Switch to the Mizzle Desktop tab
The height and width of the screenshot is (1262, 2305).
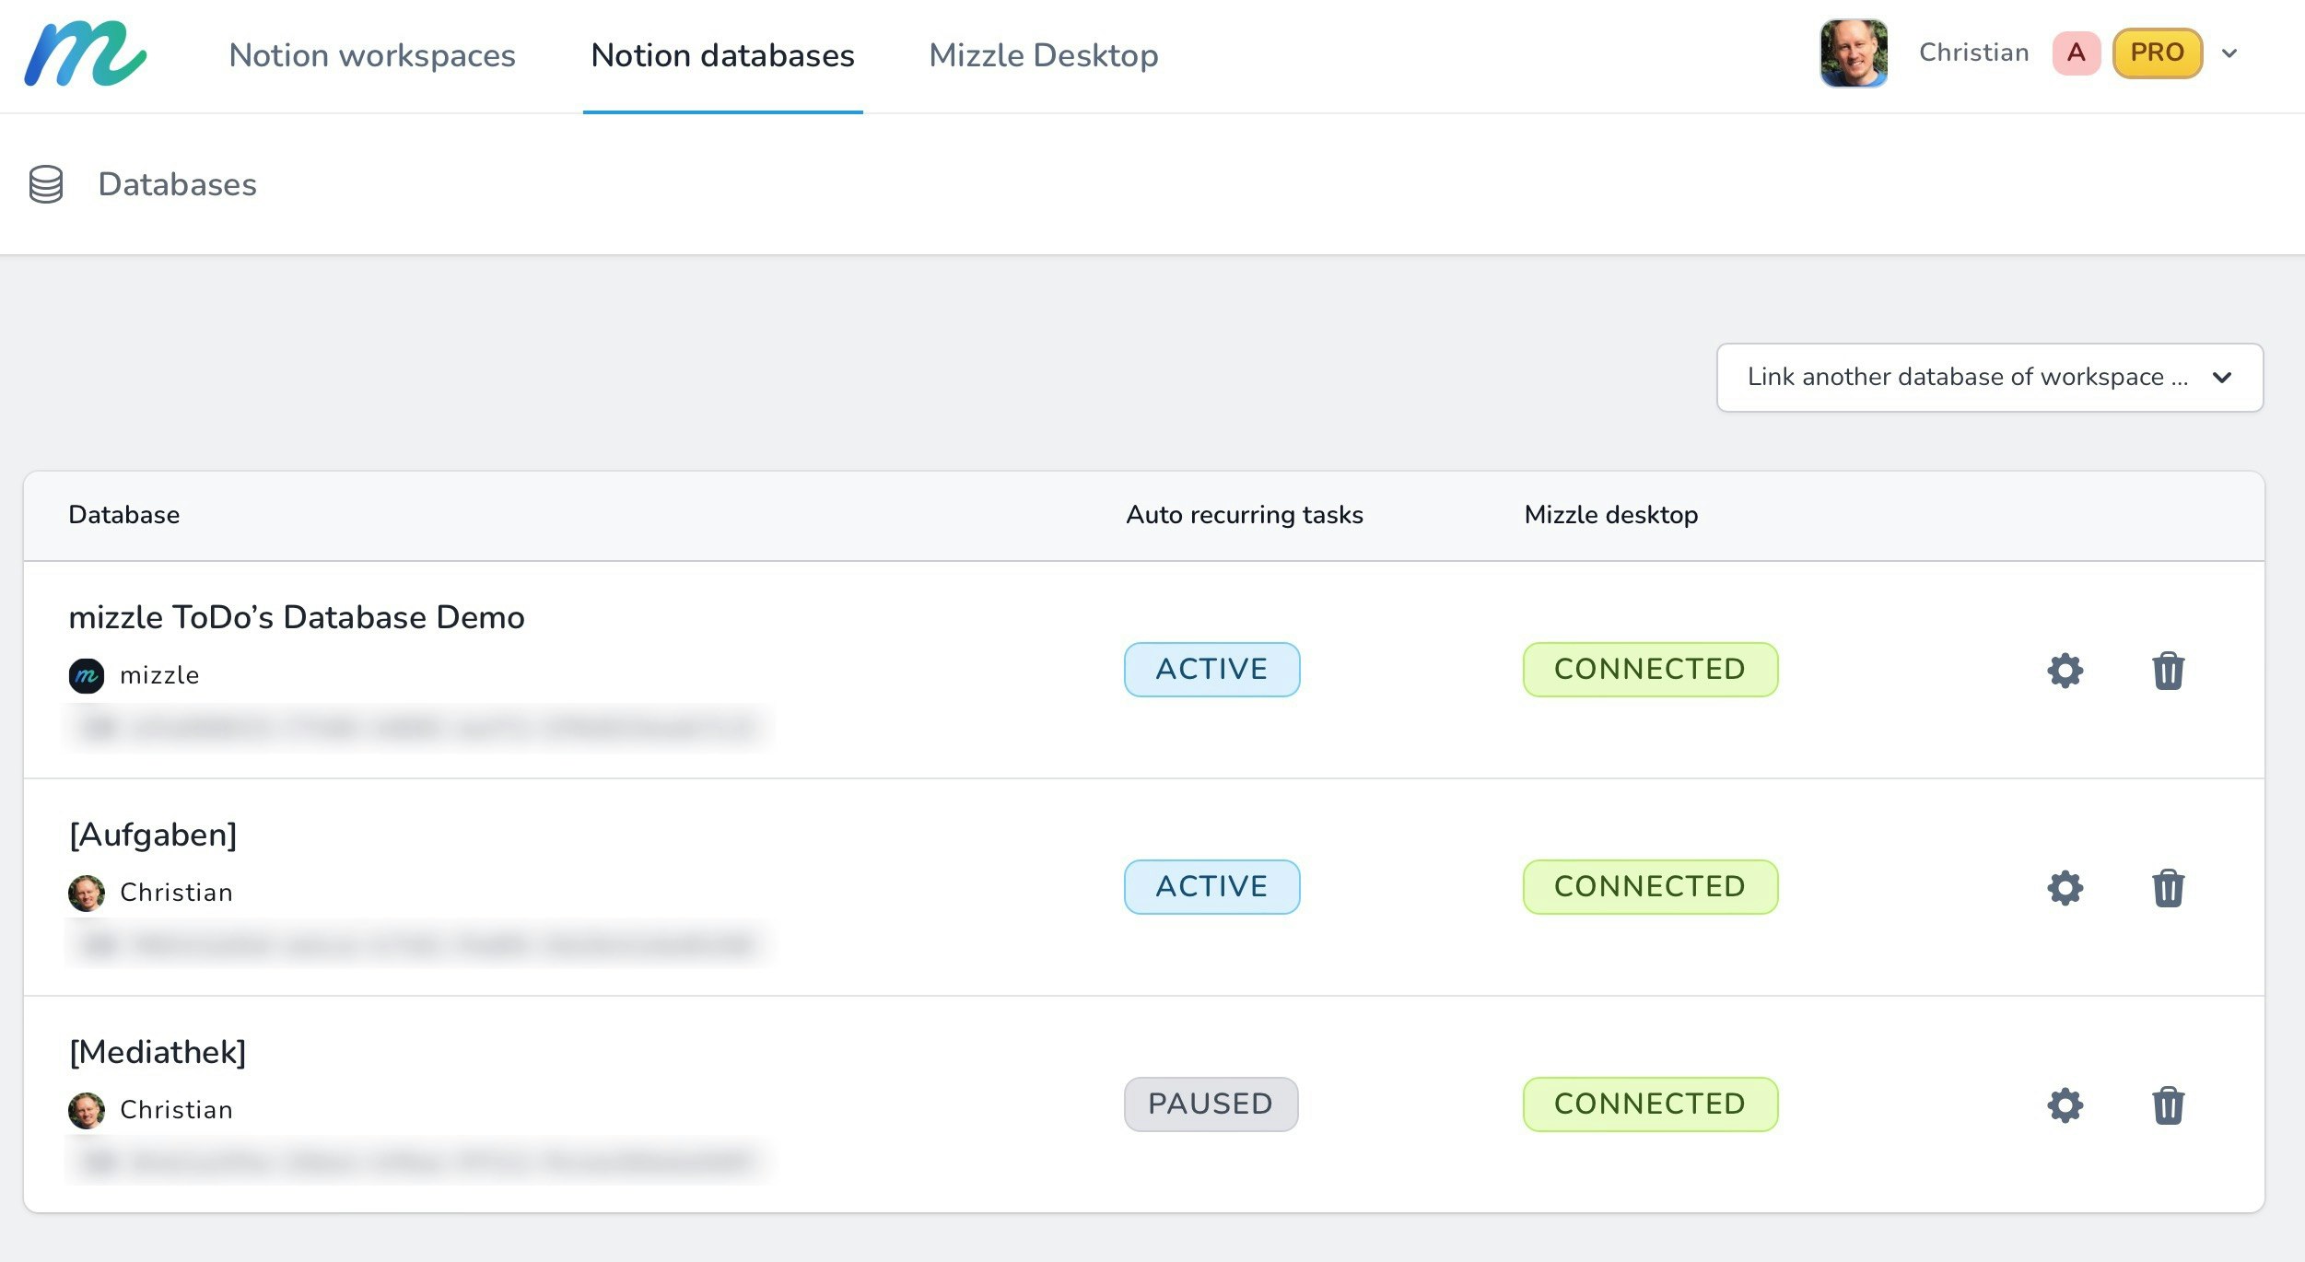tap(1044, 55)
